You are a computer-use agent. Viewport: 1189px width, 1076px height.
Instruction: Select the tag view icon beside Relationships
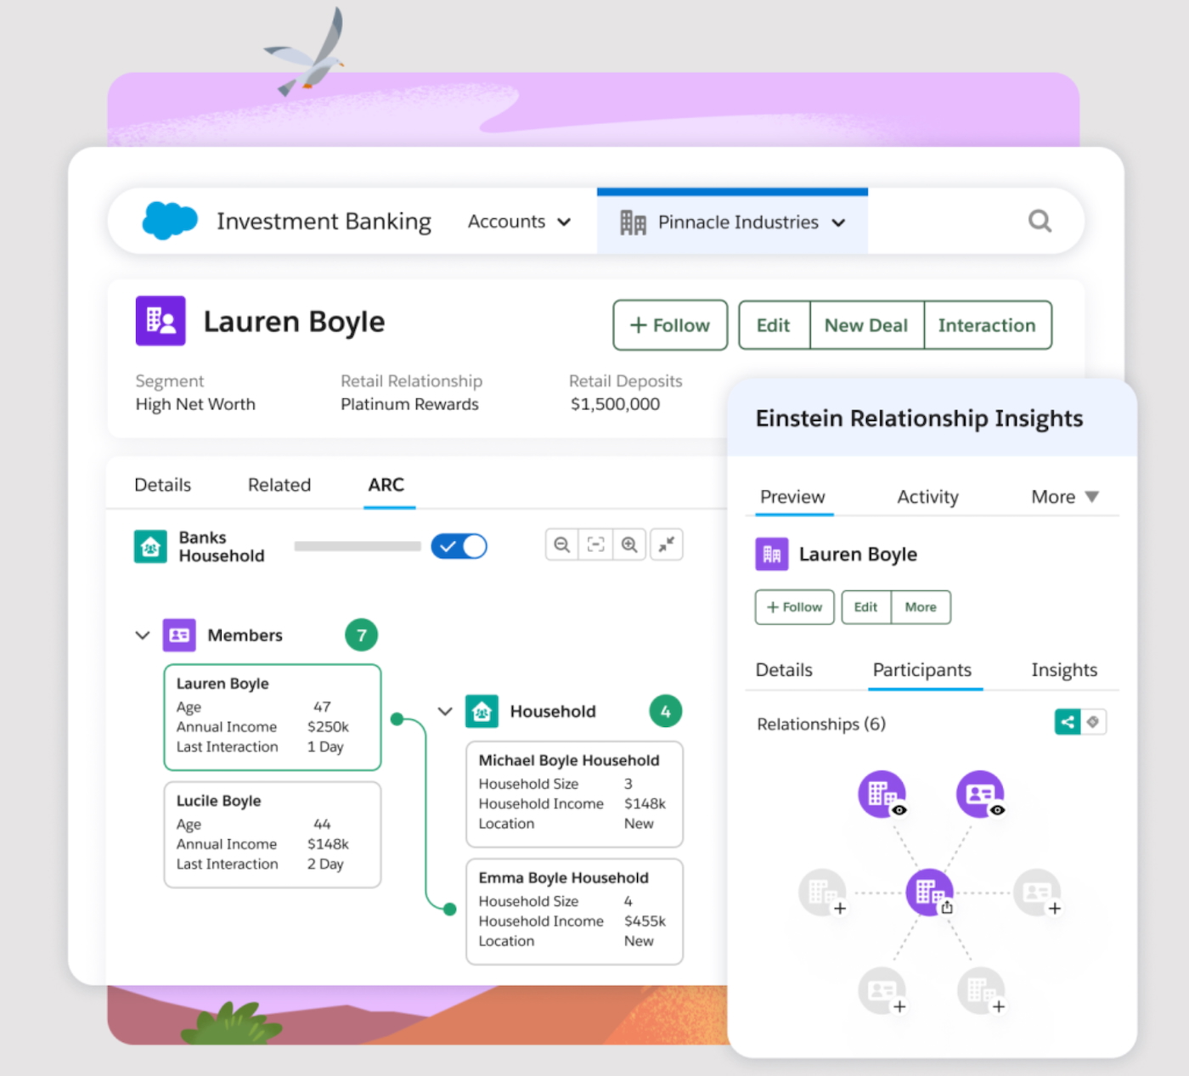[1093, 722]
